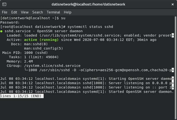Click the green "active (running)" status text
Viewport: 177px width, 120px height.
41,40
